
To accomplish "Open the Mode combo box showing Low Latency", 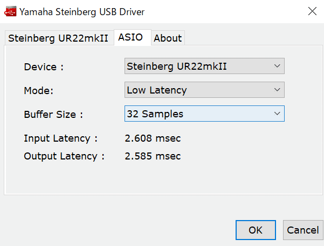I will click(x=204, y=90).
